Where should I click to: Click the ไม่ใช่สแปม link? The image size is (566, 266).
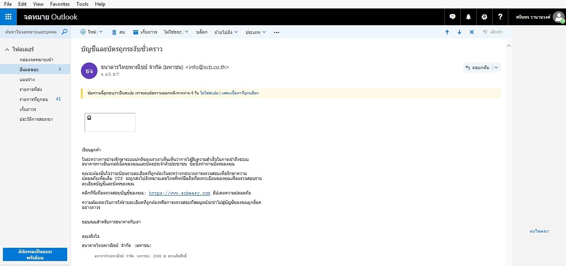point(209,93)
